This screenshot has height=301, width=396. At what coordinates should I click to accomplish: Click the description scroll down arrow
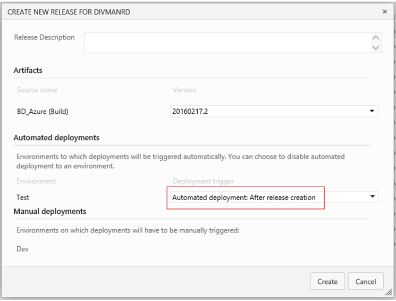376,47
